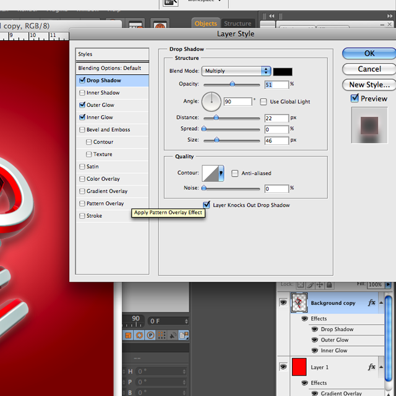Hide the Inner Glow effect in Layers panel
396x396 pixels.
[315, 351]
